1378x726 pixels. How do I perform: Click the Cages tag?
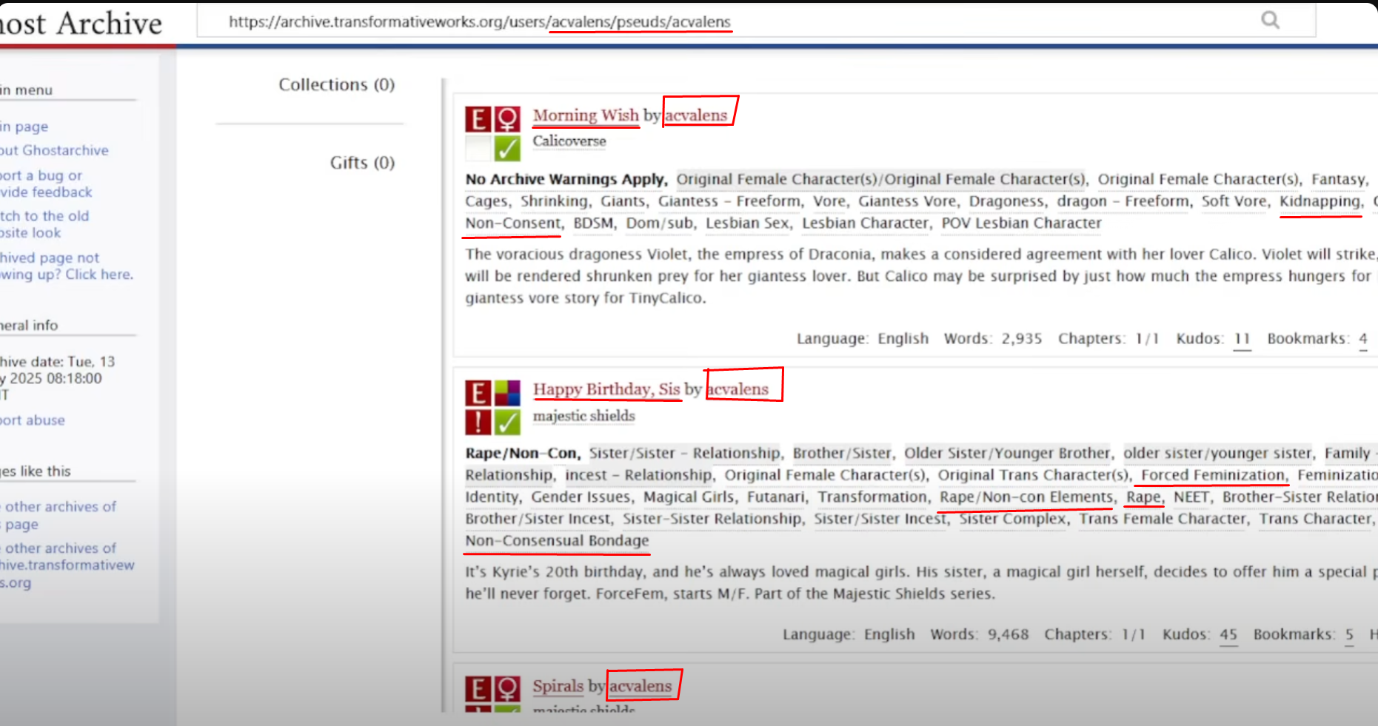[x=486, y=201]
